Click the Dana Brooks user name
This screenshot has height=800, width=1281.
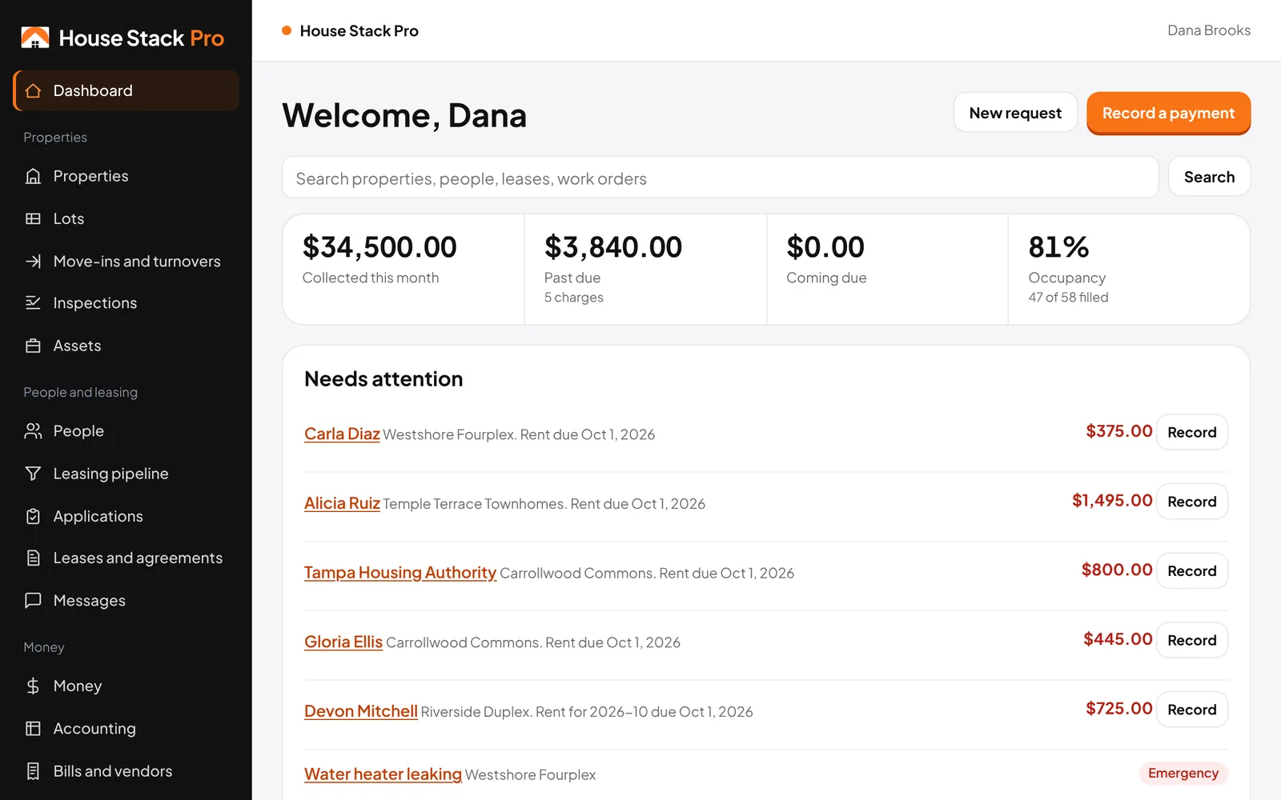tap(1209, 30)
